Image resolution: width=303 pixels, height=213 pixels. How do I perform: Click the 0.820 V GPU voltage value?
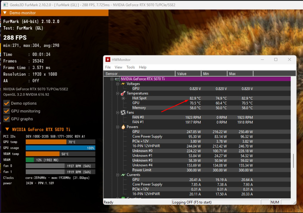click(x=195, y=89)
